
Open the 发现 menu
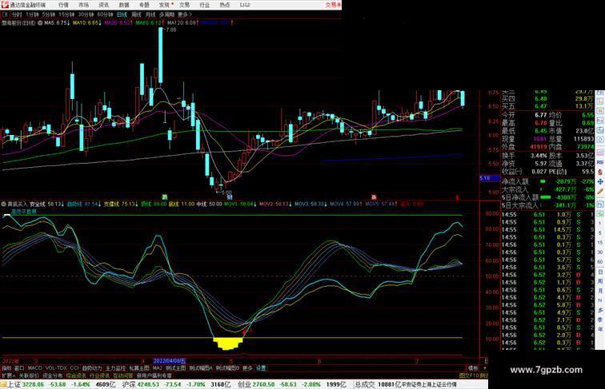(x=164, y=5)
